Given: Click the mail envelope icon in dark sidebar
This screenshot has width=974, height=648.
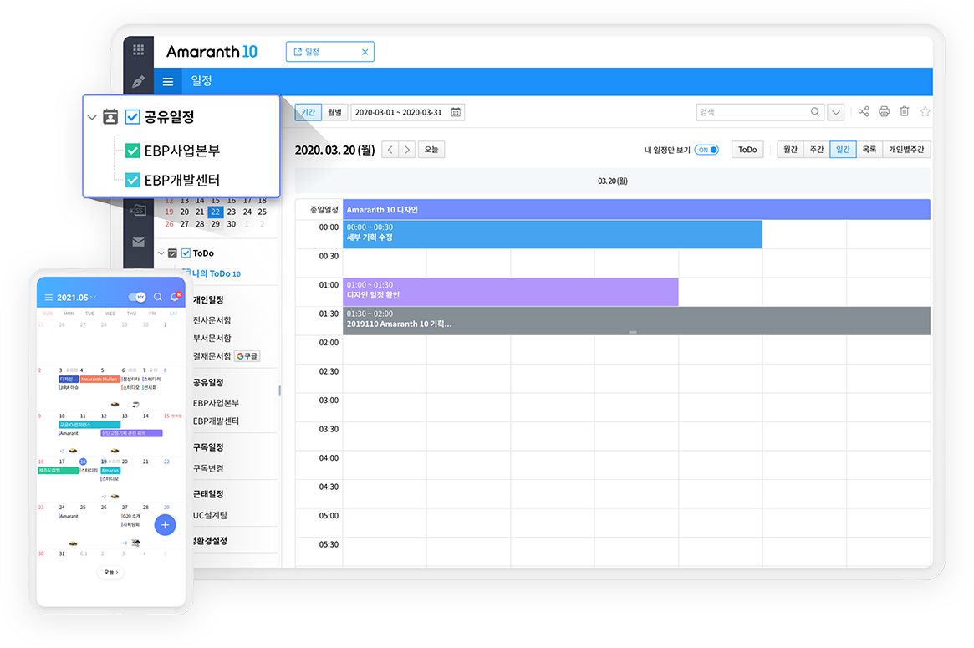Looking at the screenshot, I should point(139,242).
